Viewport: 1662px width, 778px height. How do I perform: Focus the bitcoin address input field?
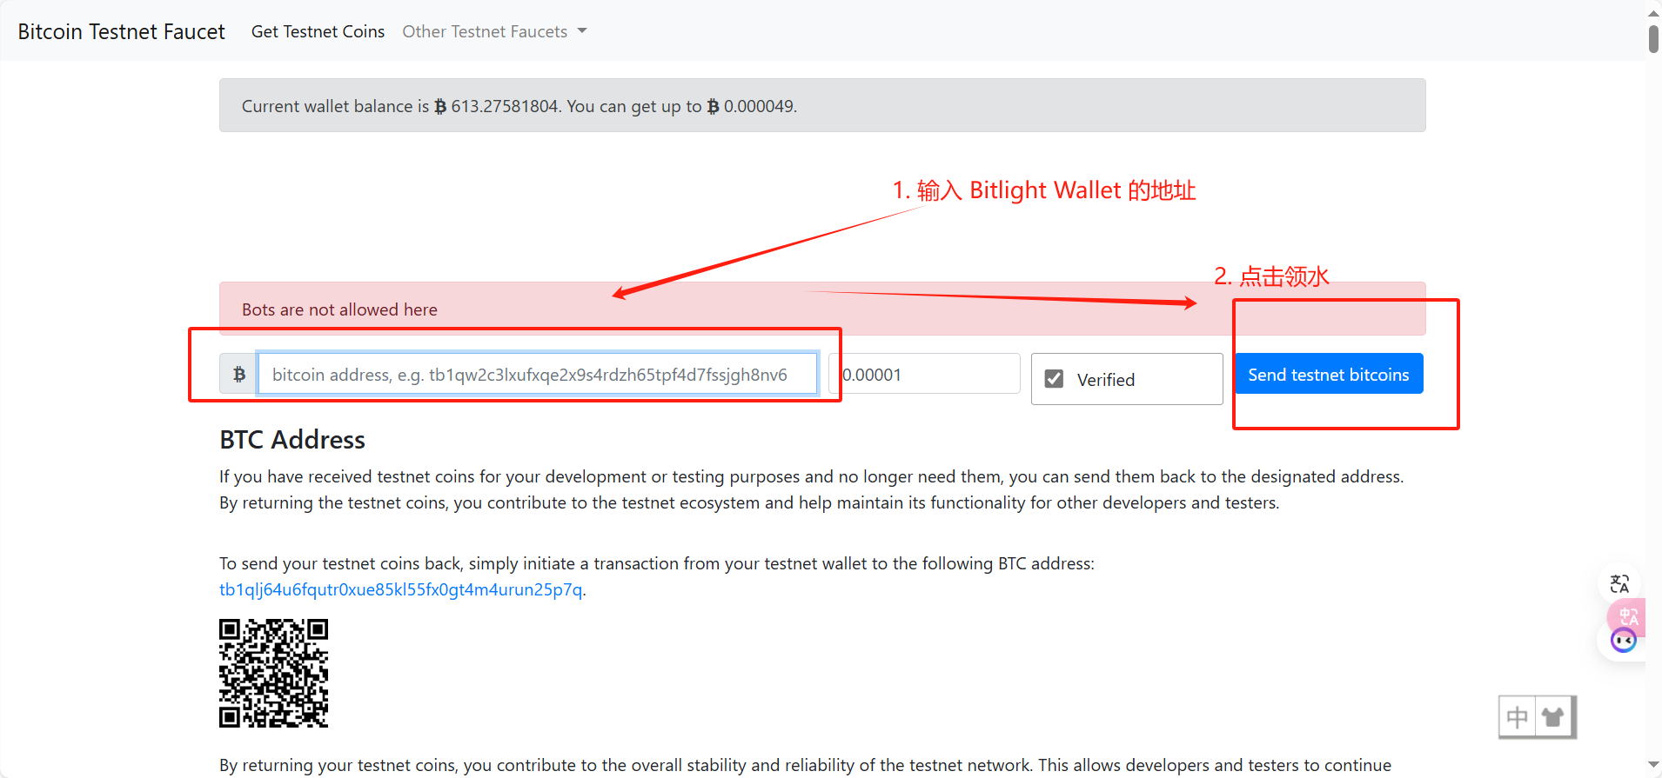pyautogui.click(x=537, y=374)
